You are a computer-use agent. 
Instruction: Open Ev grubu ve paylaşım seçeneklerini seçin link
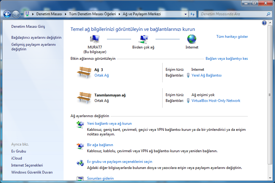(120, 162)
